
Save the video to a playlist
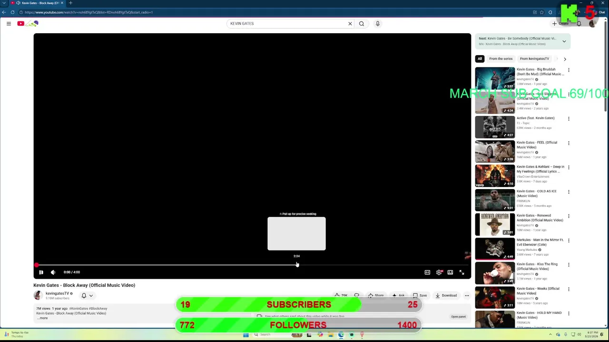(x=420, y=295)
